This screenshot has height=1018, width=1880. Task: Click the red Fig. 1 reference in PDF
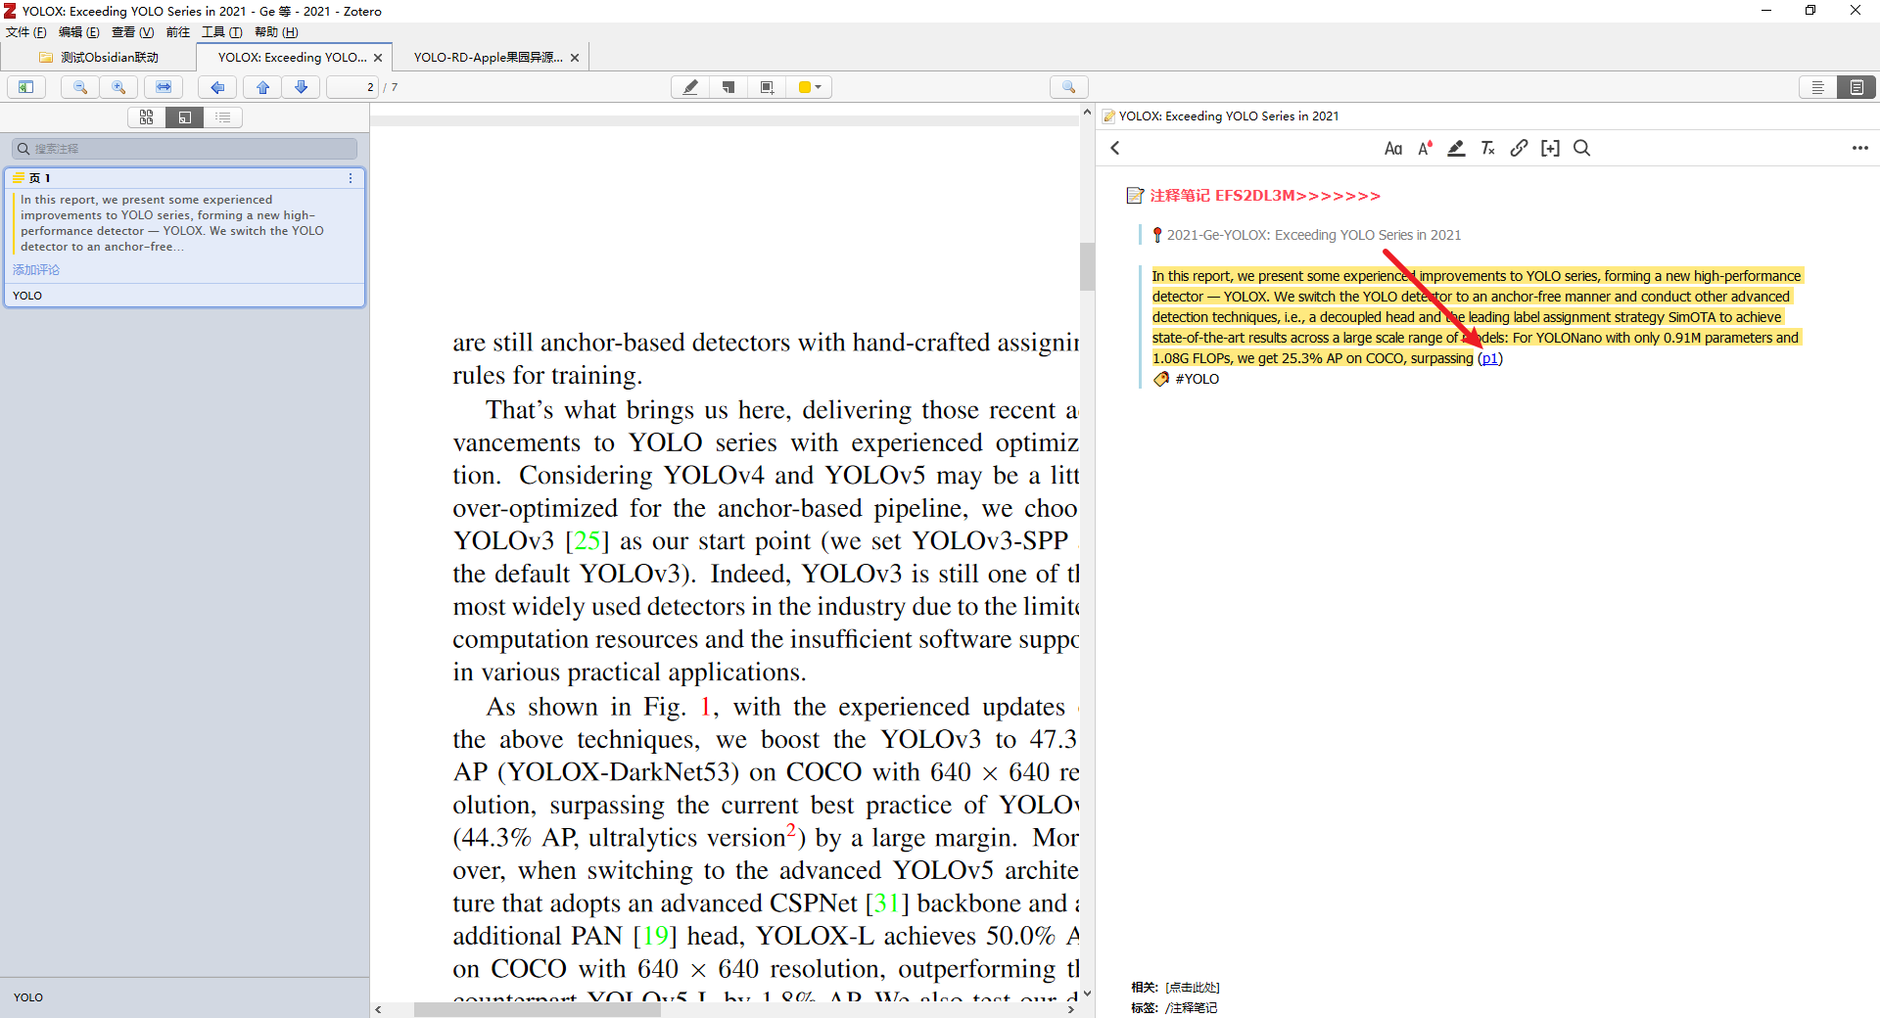(704, 707)
